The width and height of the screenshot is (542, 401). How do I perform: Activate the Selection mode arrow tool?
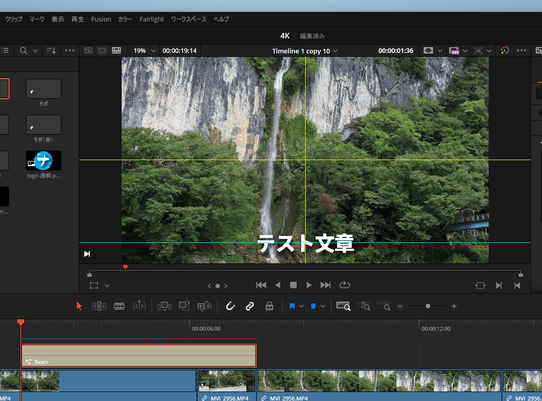click(79, 306)
